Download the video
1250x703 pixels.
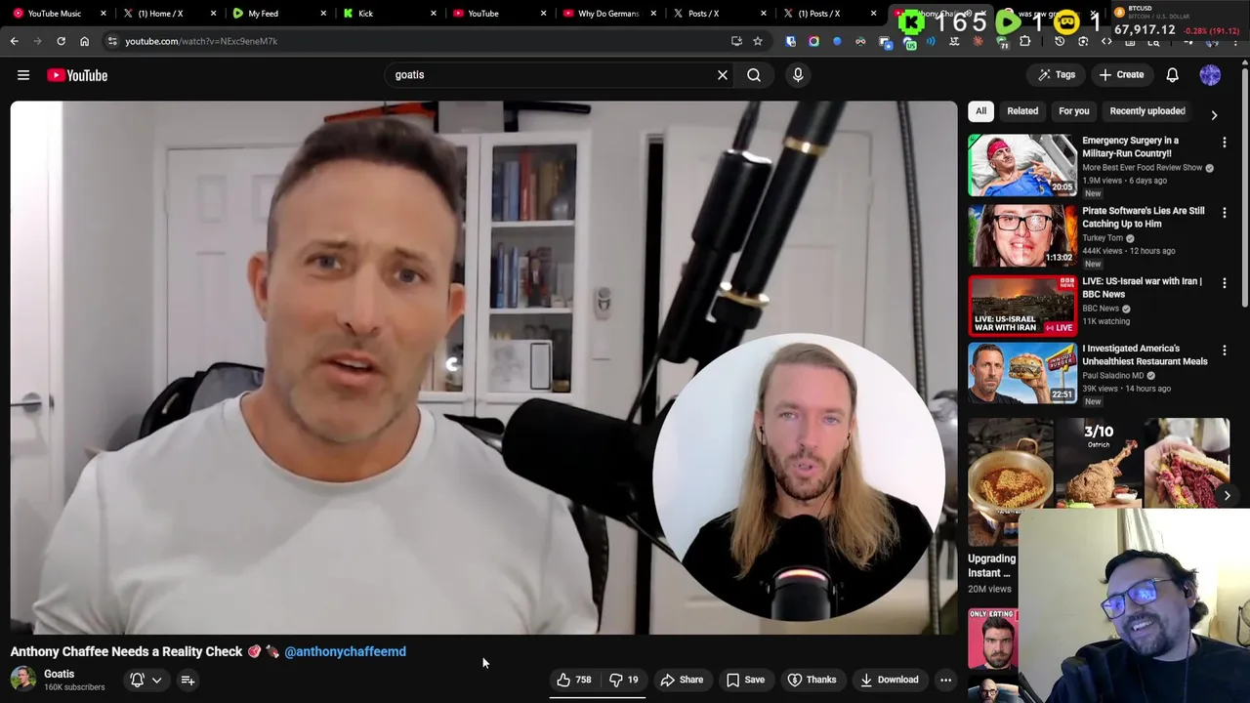(x=889, y=680)
